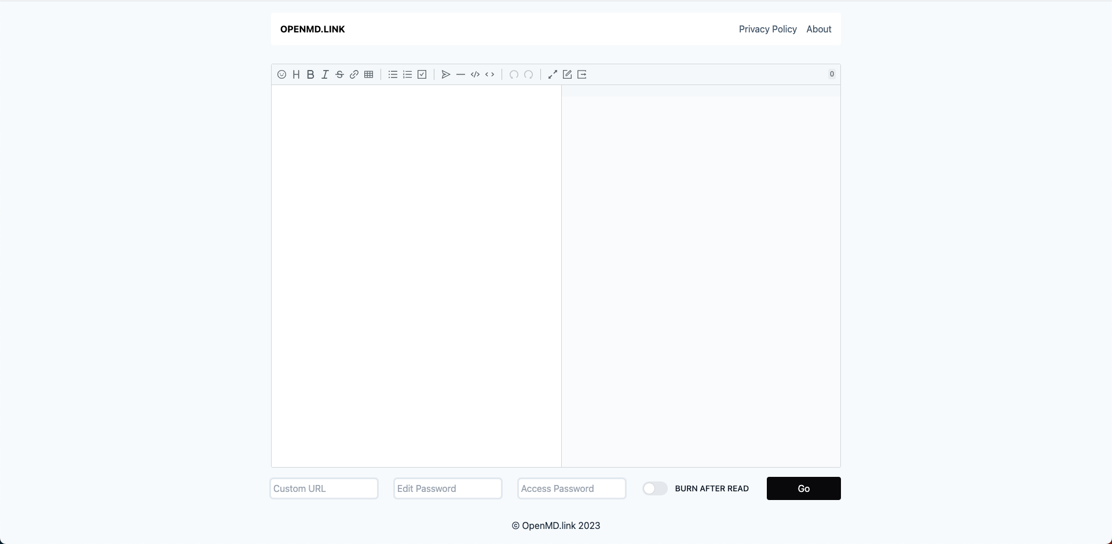This screenshot has width=1112, height=544.
Task: Open the emoji picker
Action: pyautogui.click(x=281, y=74)
